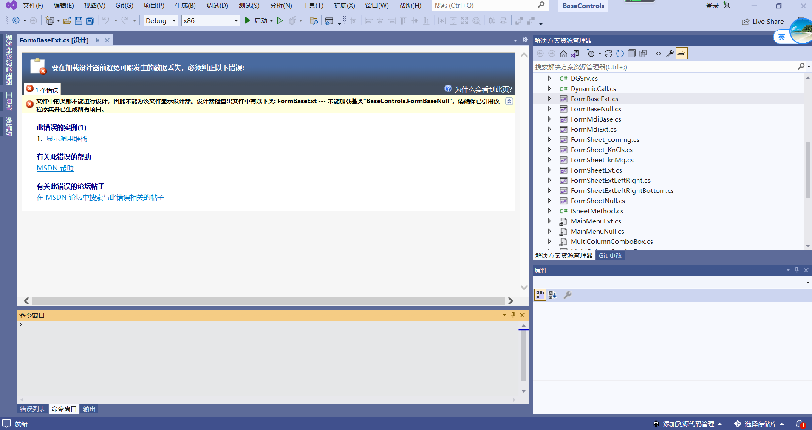The image size is (812, 430).
Task: Open the 生成(B) menu
Action: (185, 6)
